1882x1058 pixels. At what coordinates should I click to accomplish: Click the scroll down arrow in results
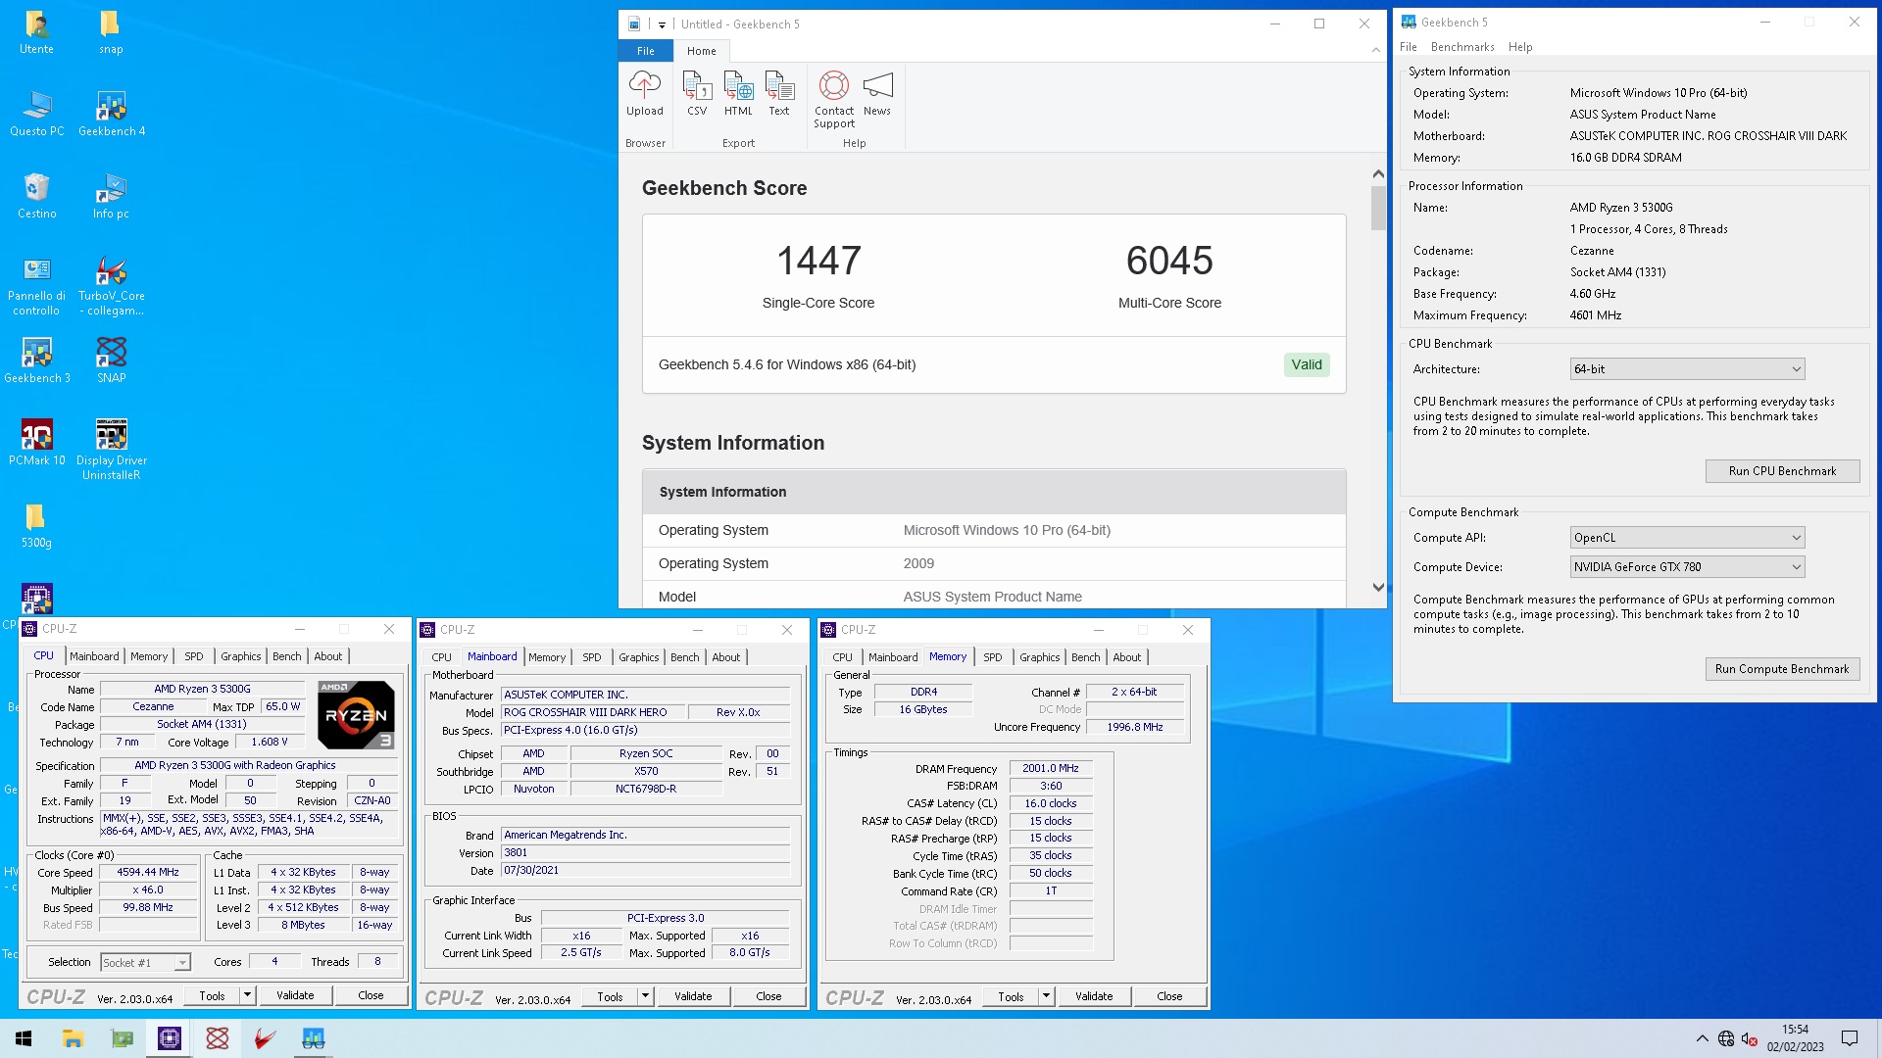pyautogui.click(x=1378, y=588)
